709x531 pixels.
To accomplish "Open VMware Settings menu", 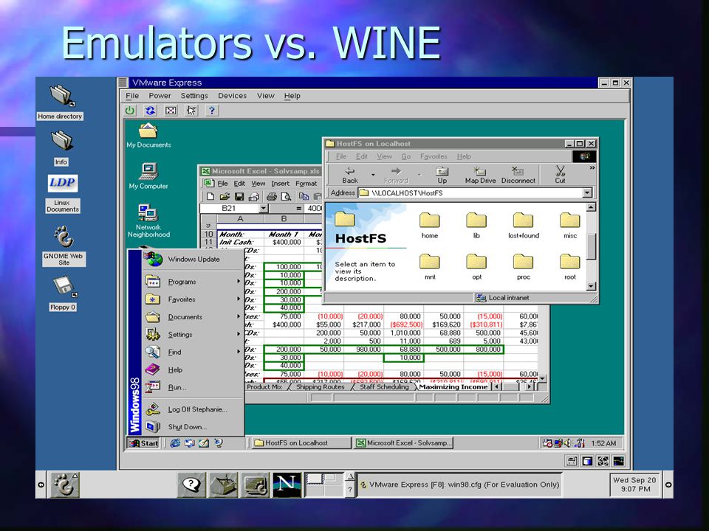I will tap(194, 96).
